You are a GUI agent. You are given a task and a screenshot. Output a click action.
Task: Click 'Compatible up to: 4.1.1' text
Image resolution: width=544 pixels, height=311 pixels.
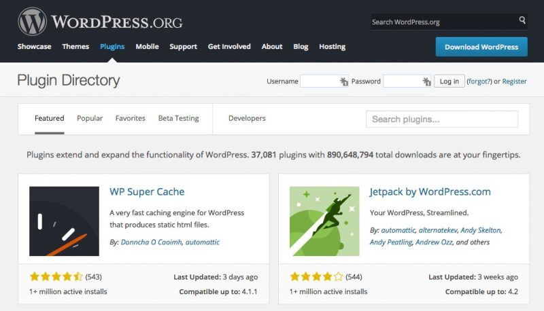[x=218, y=291]
